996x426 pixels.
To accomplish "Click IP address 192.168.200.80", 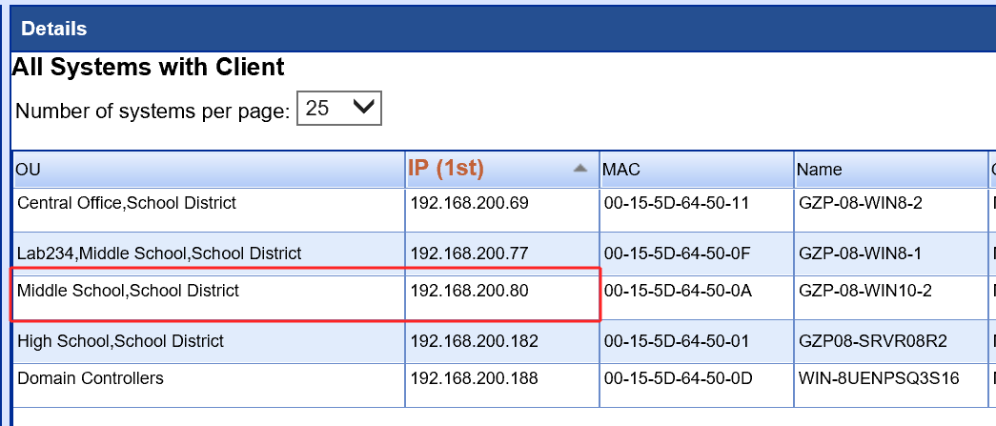I will (469, 291).
